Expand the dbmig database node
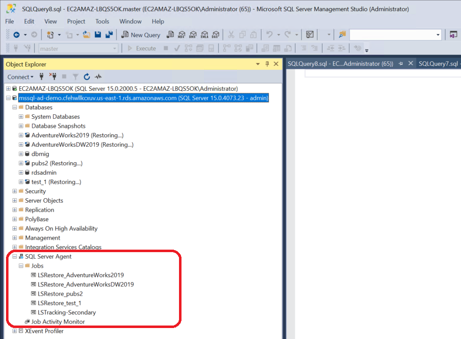 point(21,154)
